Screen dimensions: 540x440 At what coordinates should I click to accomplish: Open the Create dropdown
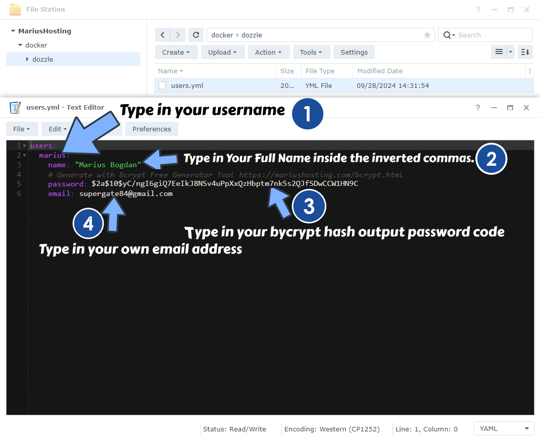(176, 52)
